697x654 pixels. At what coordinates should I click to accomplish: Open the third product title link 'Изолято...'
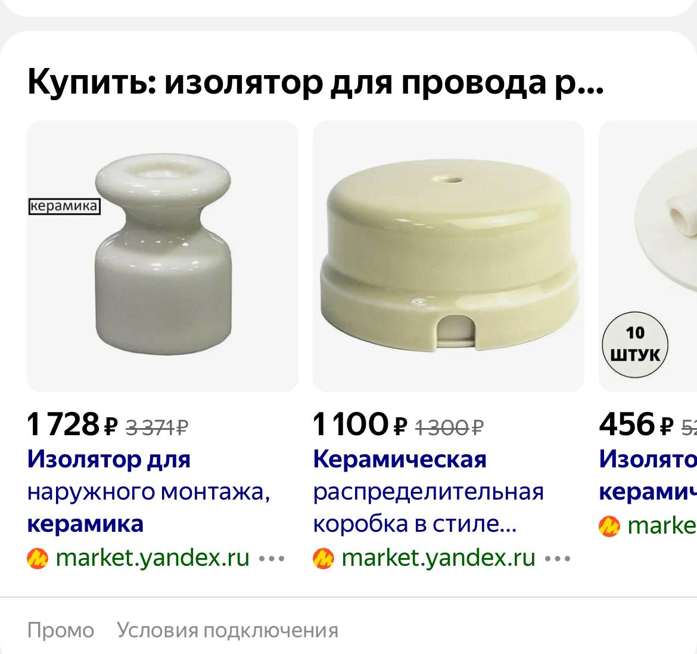pos(648,475)
